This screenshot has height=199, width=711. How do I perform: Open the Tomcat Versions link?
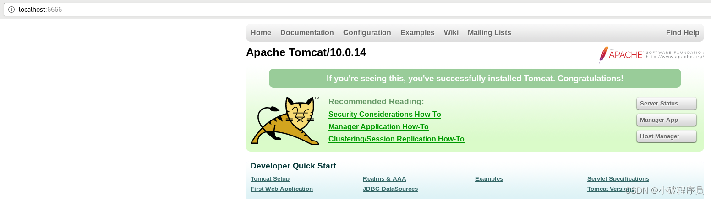[611, 189]
